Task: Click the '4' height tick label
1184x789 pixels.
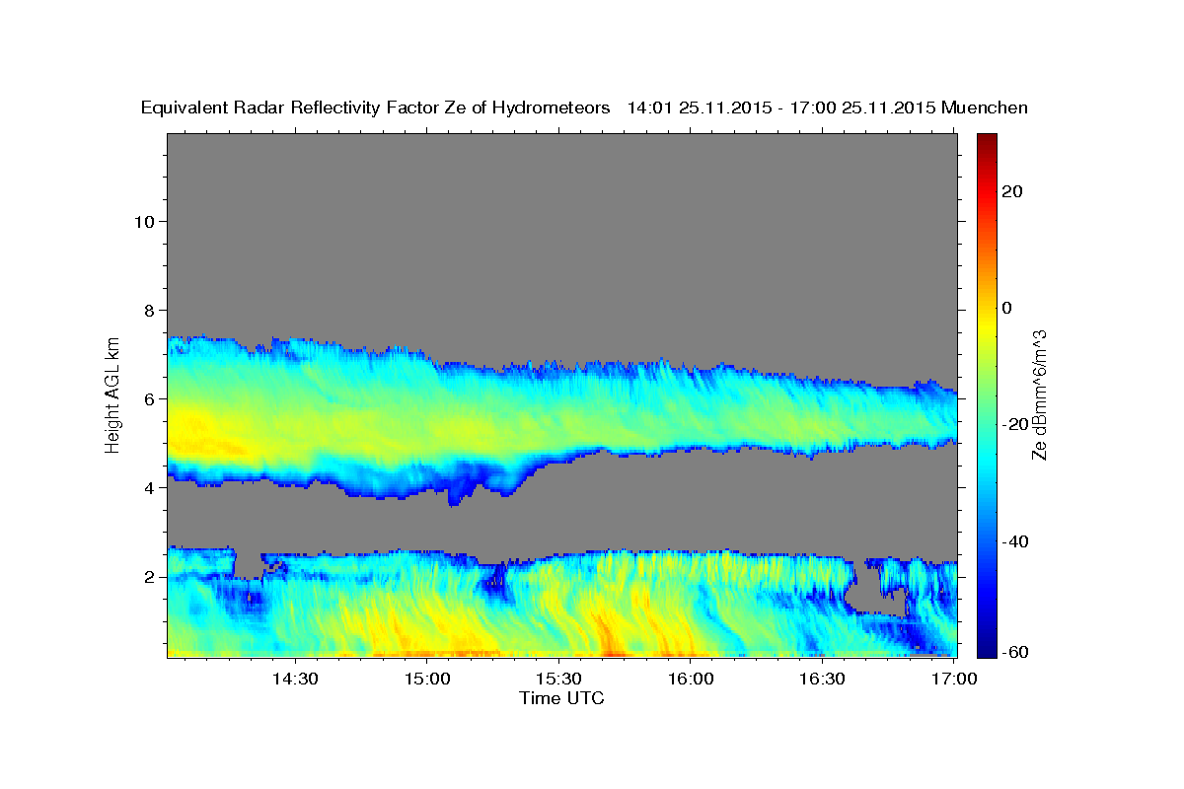Action: 149,487
